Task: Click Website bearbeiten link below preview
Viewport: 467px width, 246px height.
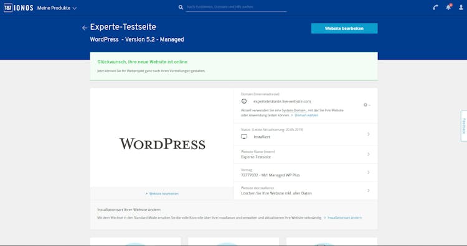Action: coord(164,194)
